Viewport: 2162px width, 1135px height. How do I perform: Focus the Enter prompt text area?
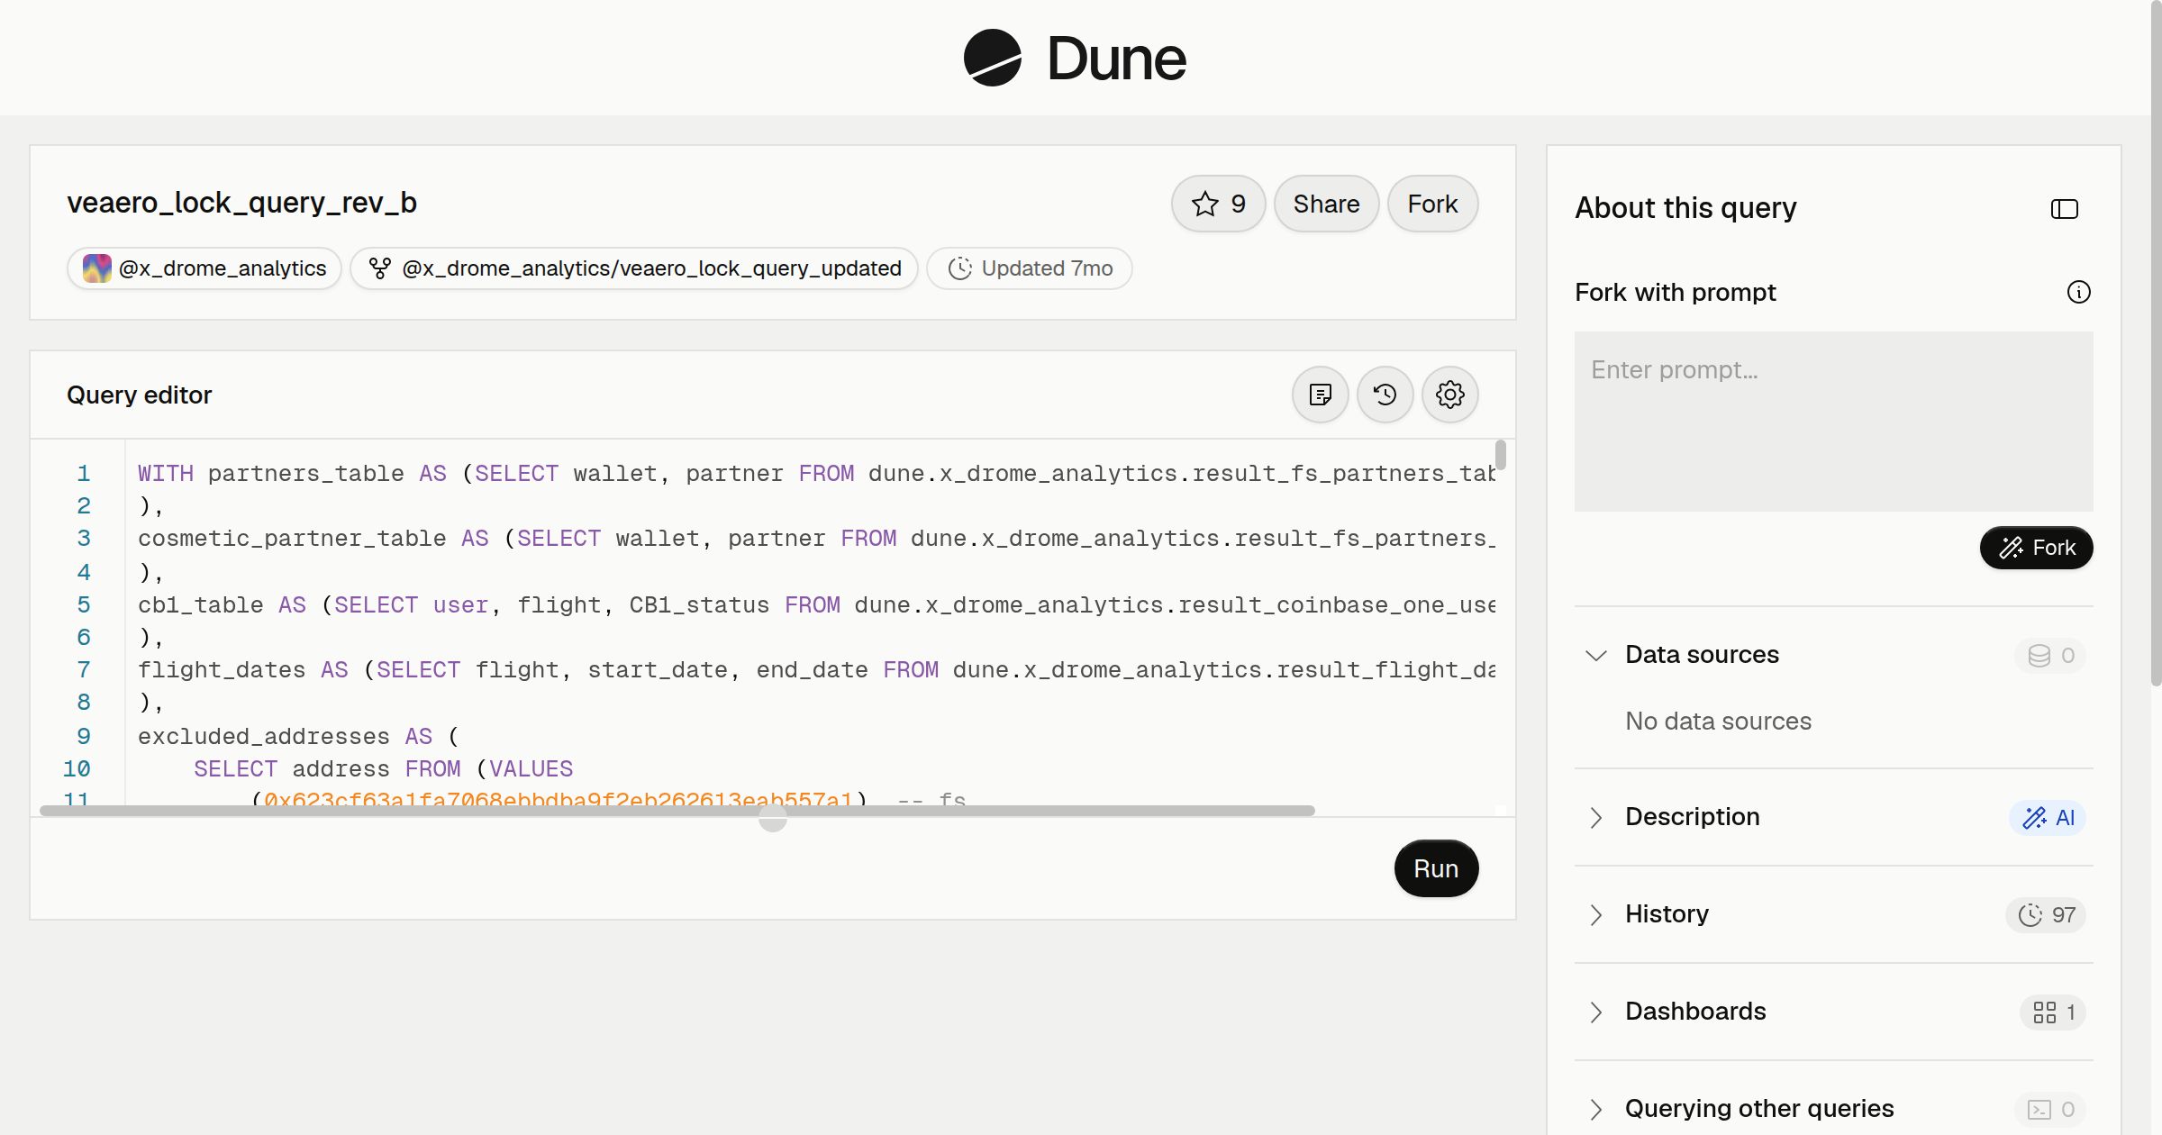pos(1834,422)
